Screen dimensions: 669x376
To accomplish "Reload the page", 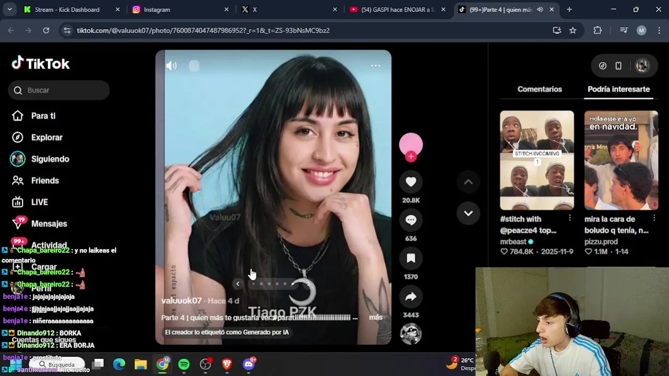I will point(46,30).
